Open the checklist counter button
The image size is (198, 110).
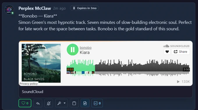coord(97,103)
